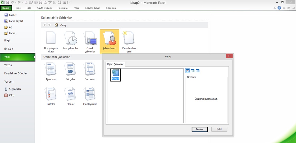Image resolution: width=296 pixels, height=143 pixels.
Task: Open the Formüller ribbon tab
Action: pos(62,8)
